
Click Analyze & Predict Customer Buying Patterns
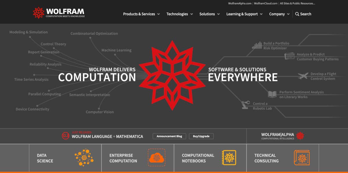318,57
